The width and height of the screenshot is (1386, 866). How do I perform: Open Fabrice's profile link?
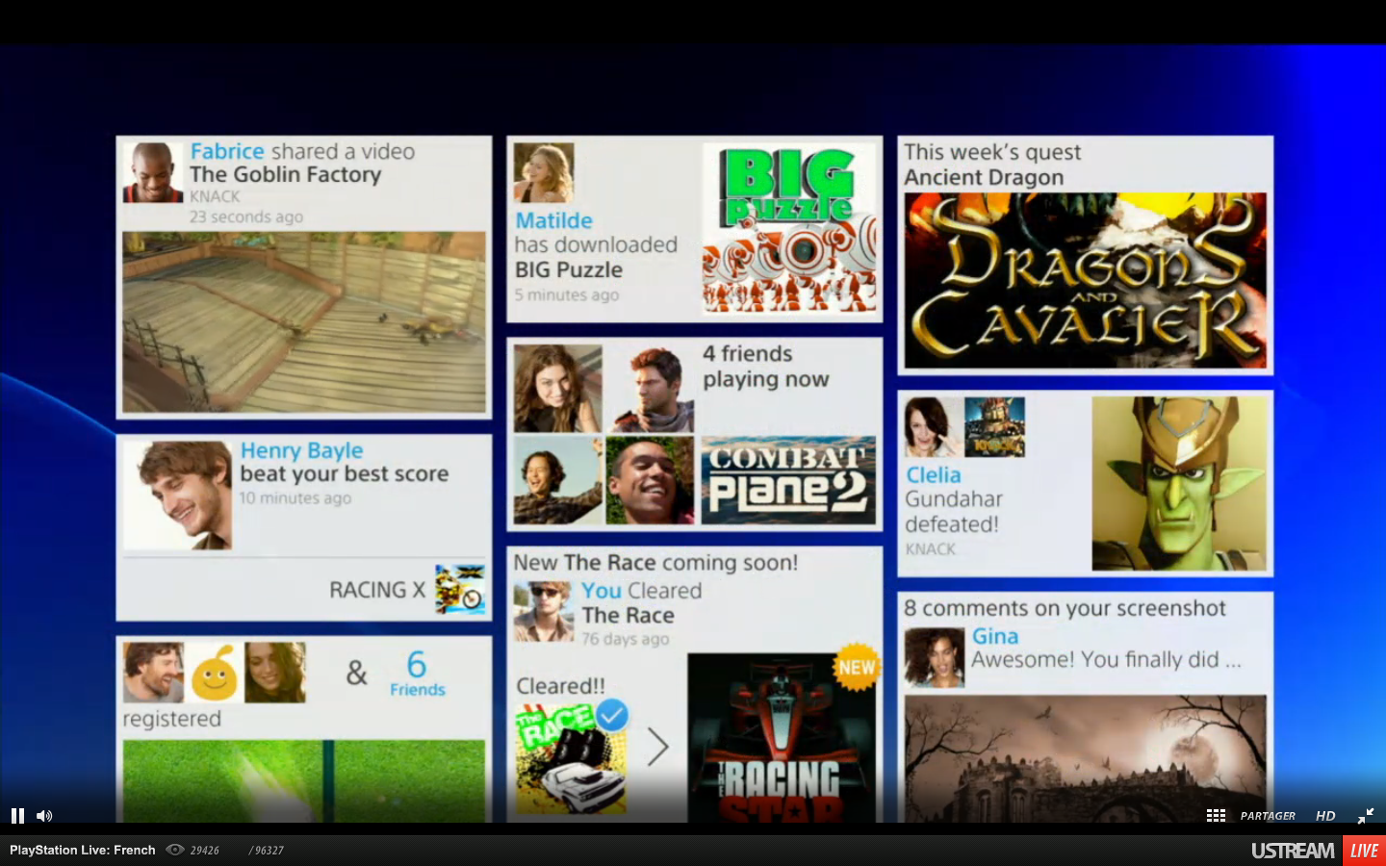pyautogui.click(x=228, y=151)
